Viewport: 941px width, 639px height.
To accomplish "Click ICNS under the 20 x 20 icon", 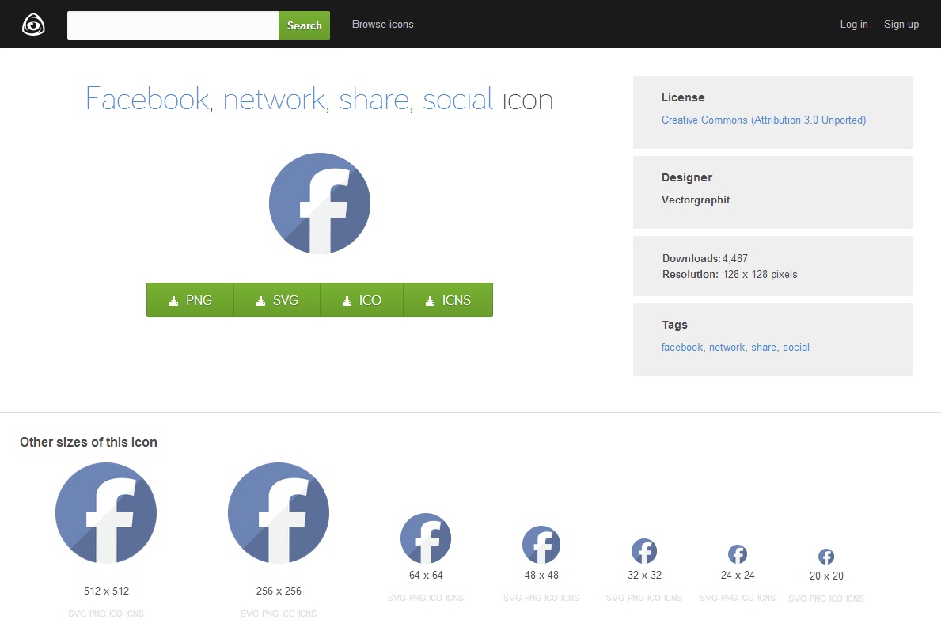I will (x=856, y=599).
